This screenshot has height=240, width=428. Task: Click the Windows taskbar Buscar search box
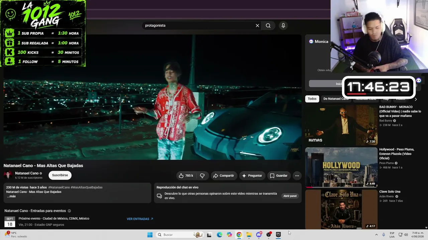point(180,235)
